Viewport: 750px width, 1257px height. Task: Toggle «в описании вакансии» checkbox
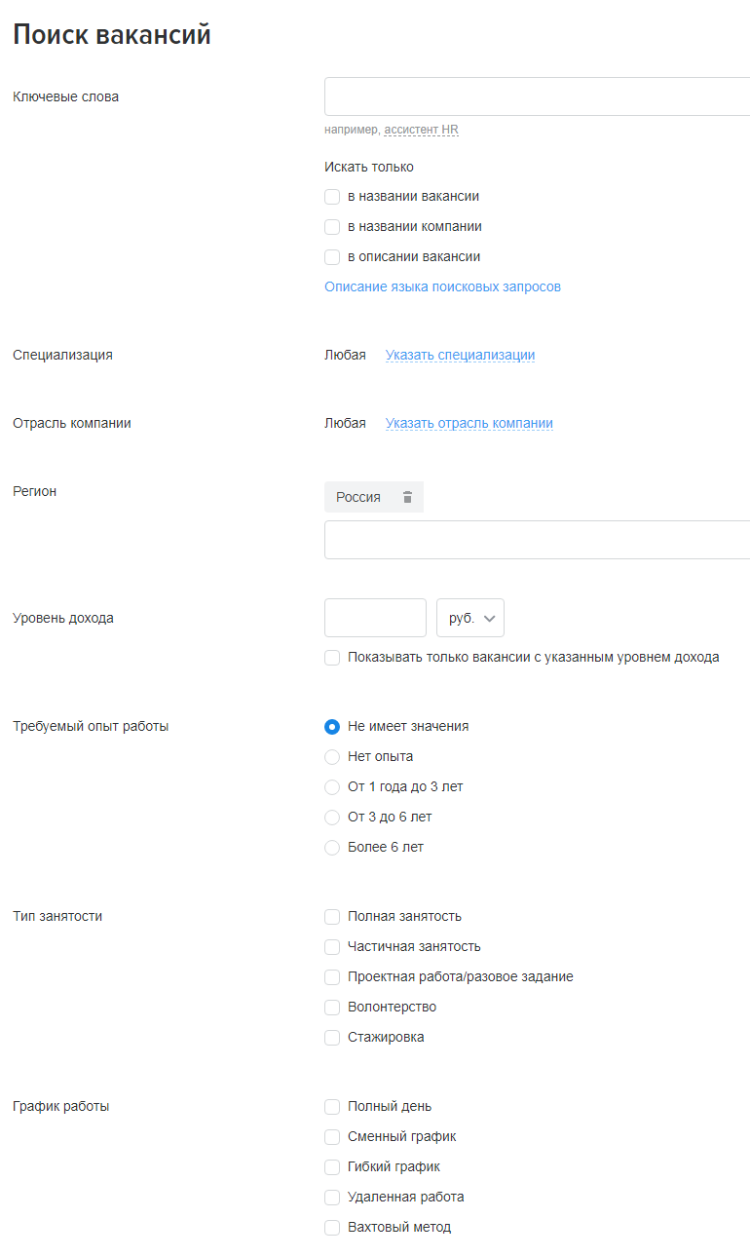click(x=331, y=256)
